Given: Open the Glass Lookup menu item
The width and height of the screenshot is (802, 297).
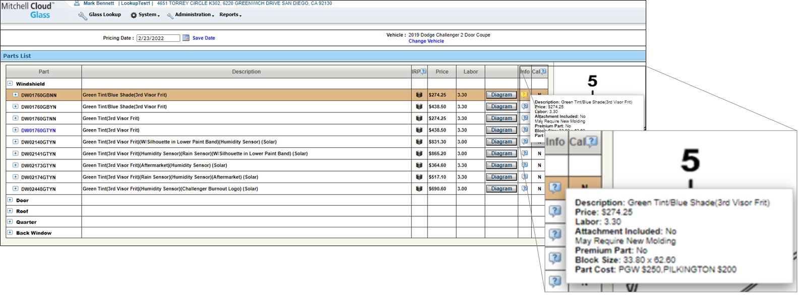Looking at the screenshot, I should (x=105, y=15).
